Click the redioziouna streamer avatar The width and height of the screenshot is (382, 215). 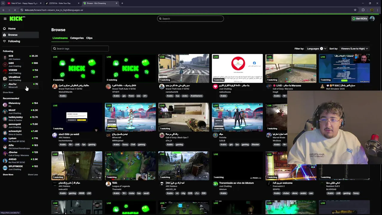[x=215, y=87]
